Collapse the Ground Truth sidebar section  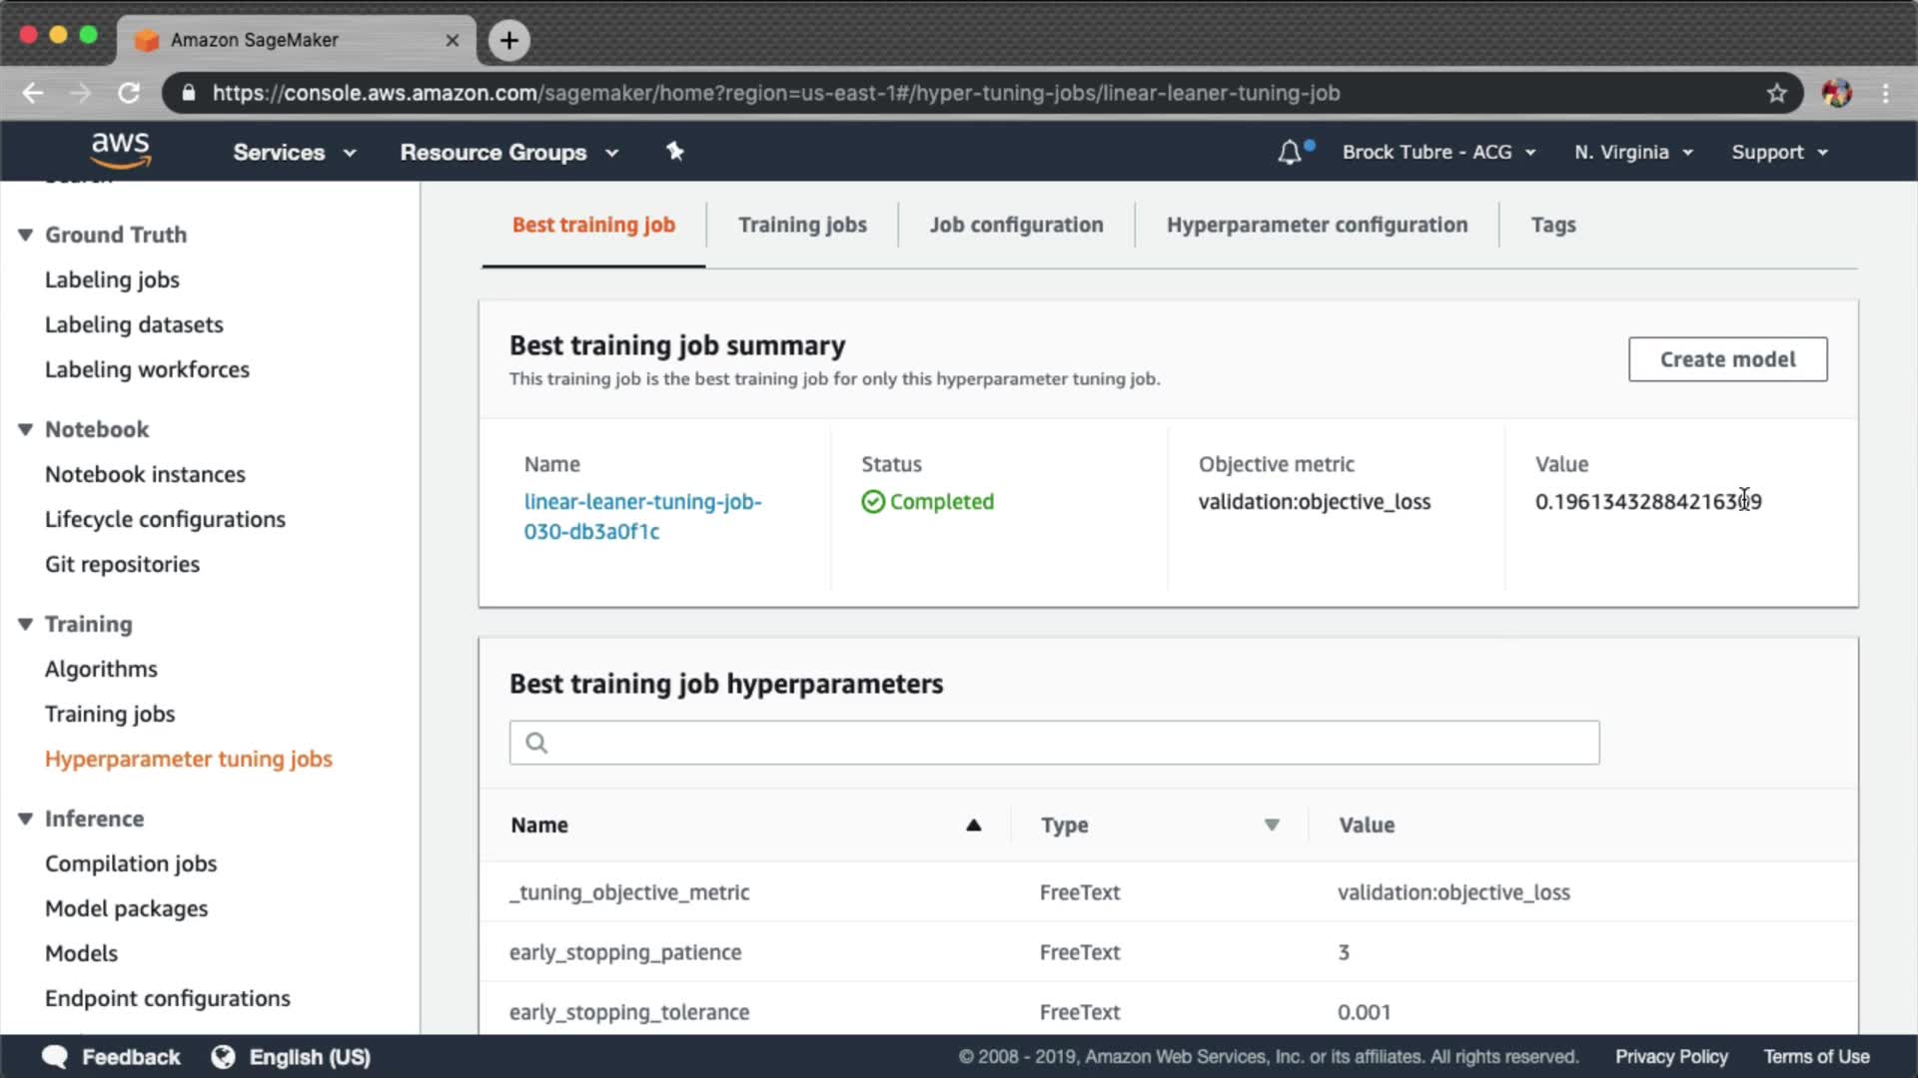(x=26, y=235)
